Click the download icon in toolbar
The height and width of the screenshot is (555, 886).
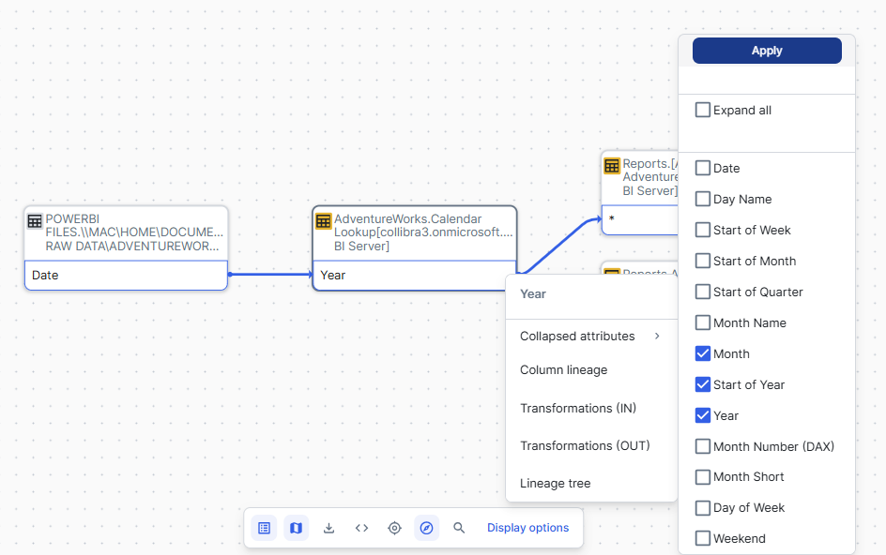tap(328, 528)
